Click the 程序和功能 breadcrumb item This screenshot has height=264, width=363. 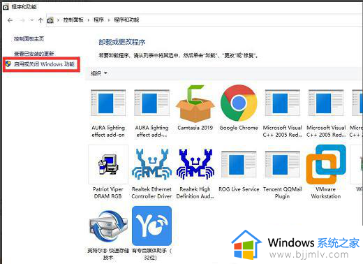pos(126,20)
